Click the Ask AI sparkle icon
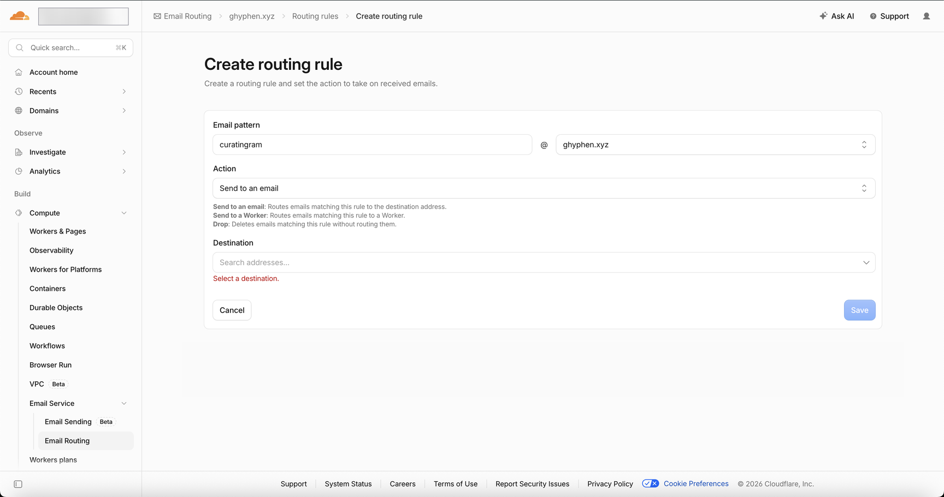Image resolution: width=944 pixels, height=497 pixels. click(x=823, y=16)
